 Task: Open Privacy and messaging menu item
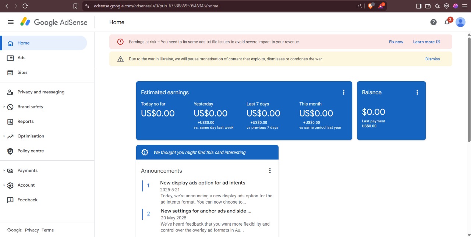pos(43,92)
